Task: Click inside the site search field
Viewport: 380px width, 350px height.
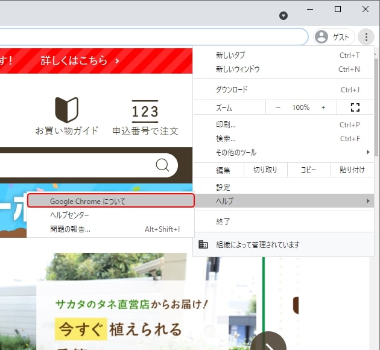Action: [72, 165]
